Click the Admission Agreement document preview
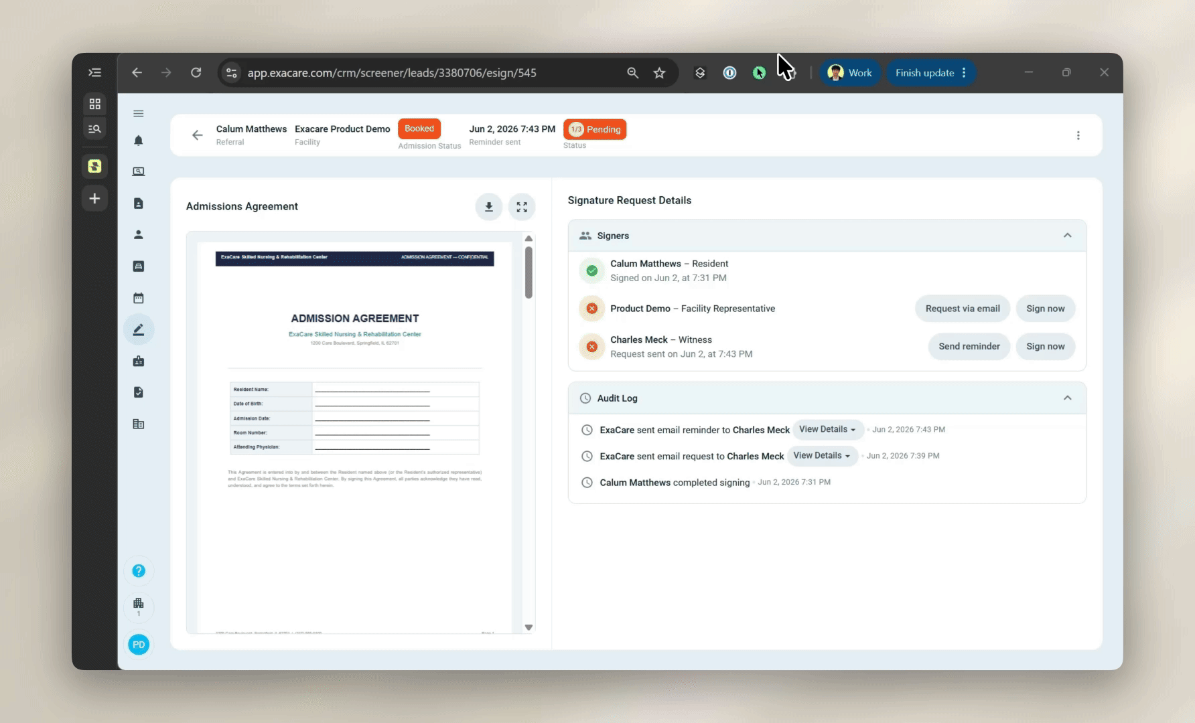Viewport: 1195px width, 723px height. (x=355, y=438)
